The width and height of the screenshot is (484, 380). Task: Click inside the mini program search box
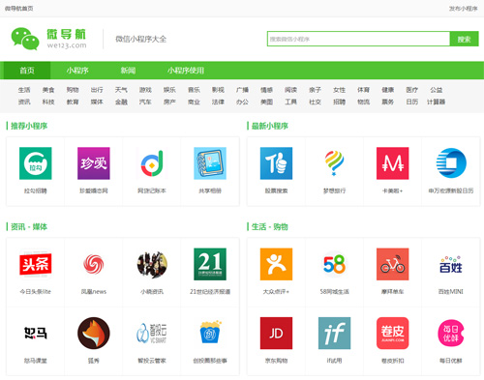pyautogui.click(x=358, y=39)
